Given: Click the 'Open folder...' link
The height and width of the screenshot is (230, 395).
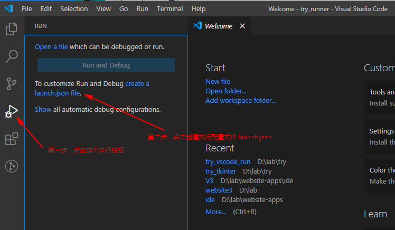Looking at the screenshot, I should pyautogui.click(x=226, y=91).
